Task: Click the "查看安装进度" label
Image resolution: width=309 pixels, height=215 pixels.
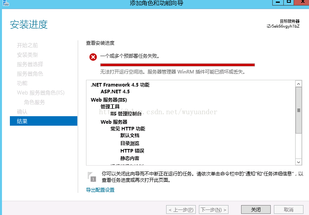Action: click(x=100, y=43)
